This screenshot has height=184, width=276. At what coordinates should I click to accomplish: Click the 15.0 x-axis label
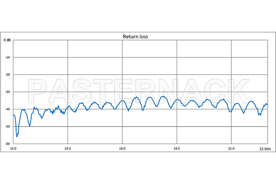click(x=13, y=149)
